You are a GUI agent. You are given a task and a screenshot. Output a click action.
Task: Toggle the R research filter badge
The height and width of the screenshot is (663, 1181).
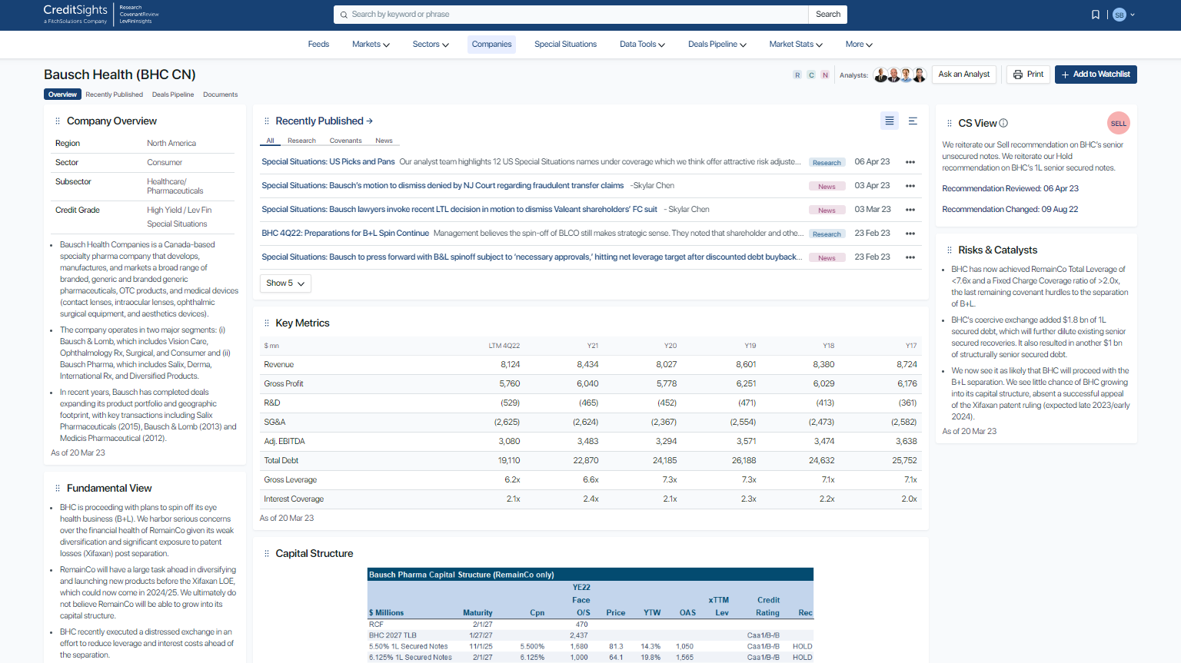(797, 75)
